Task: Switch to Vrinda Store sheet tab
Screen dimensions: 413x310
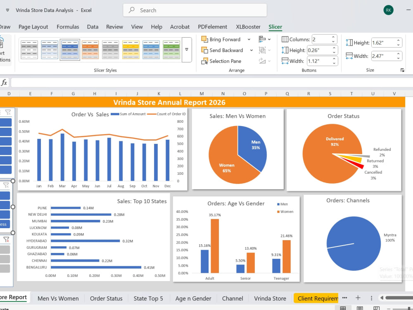Action: point(270,298)
